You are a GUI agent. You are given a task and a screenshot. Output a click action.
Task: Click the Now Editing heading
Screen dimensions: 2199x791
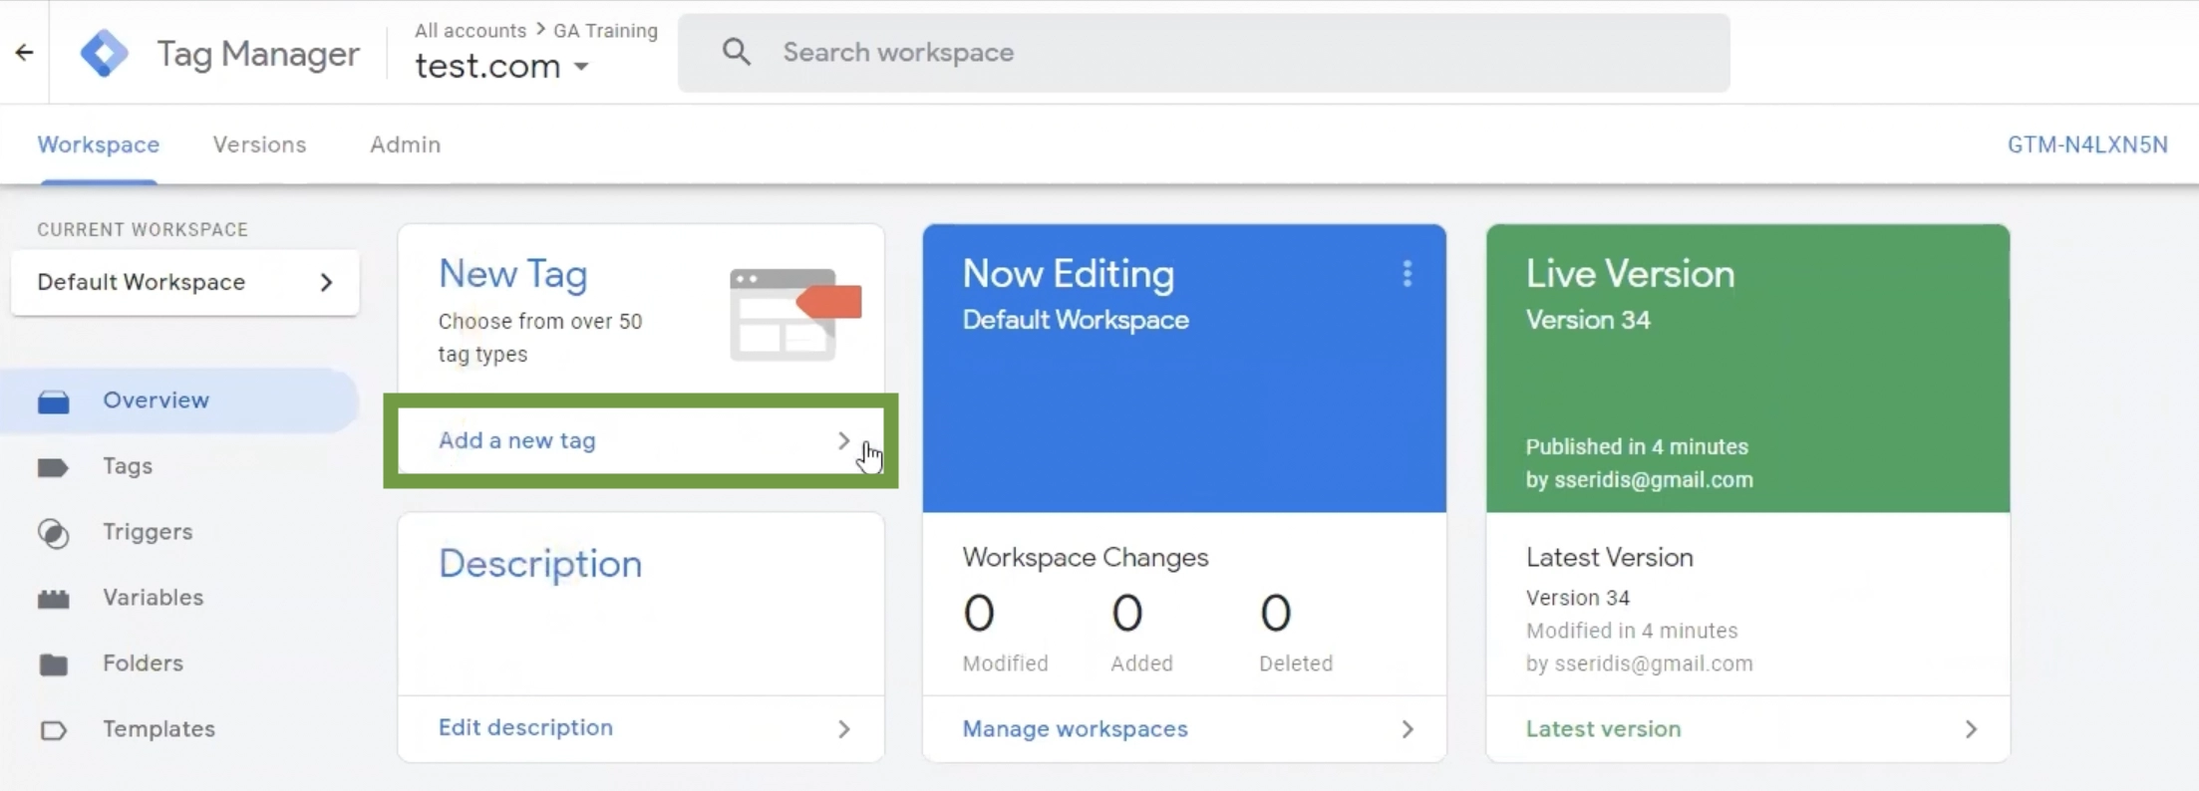[1068, 274]
